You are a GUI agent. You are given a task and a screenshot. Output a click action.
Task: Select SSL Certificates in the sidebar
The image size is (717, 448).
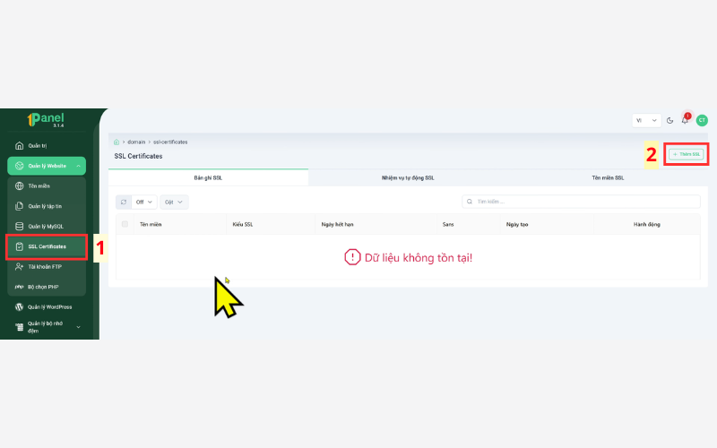point(47,246)
